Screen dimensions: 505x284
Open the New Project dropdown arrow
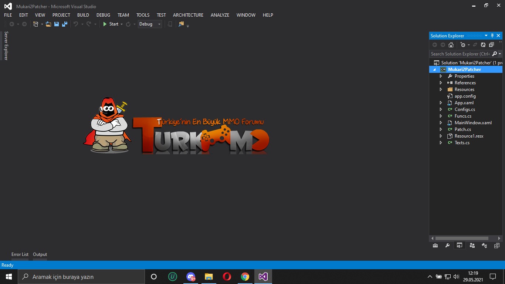point(42,24)
